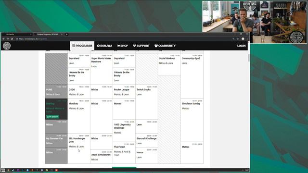This screenshot has height=173, width=308.
Task: Open the purple circle icon in the taskbar
Action: pos(18,170)
